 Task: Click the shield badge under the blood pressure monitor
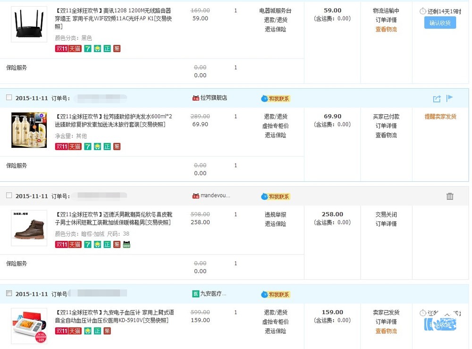[x=88, y=331]
